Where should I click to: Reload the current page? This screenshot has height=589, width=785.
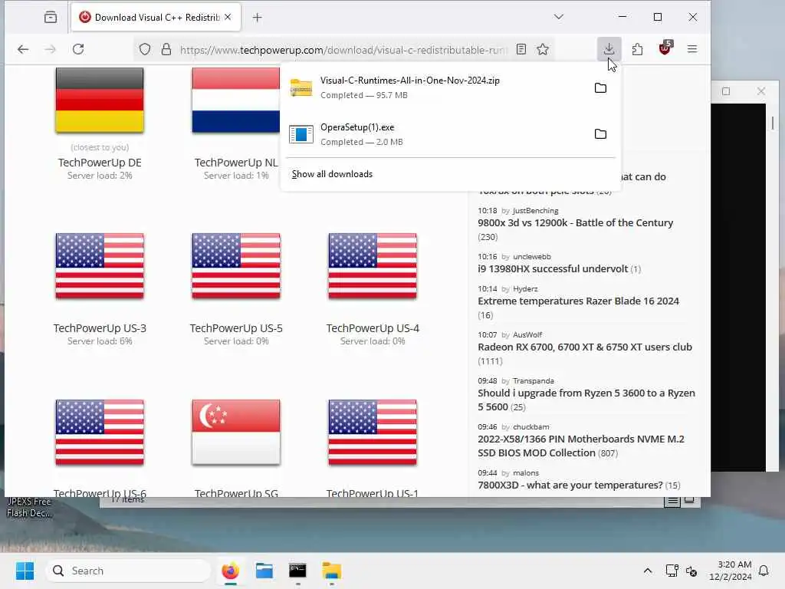(x=78, y=49)
